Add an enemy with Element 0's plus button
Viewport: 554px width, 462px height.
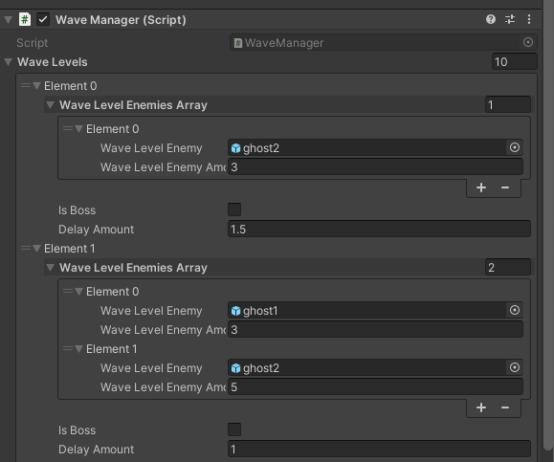pos(481,187)
